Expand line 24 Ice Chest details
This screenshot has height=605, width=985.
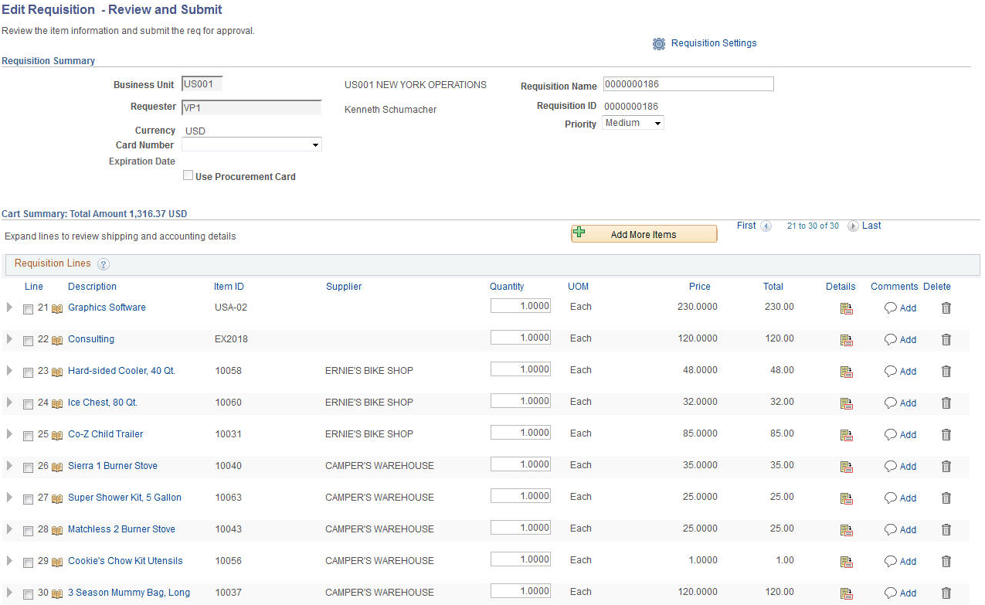pos(9,403)
